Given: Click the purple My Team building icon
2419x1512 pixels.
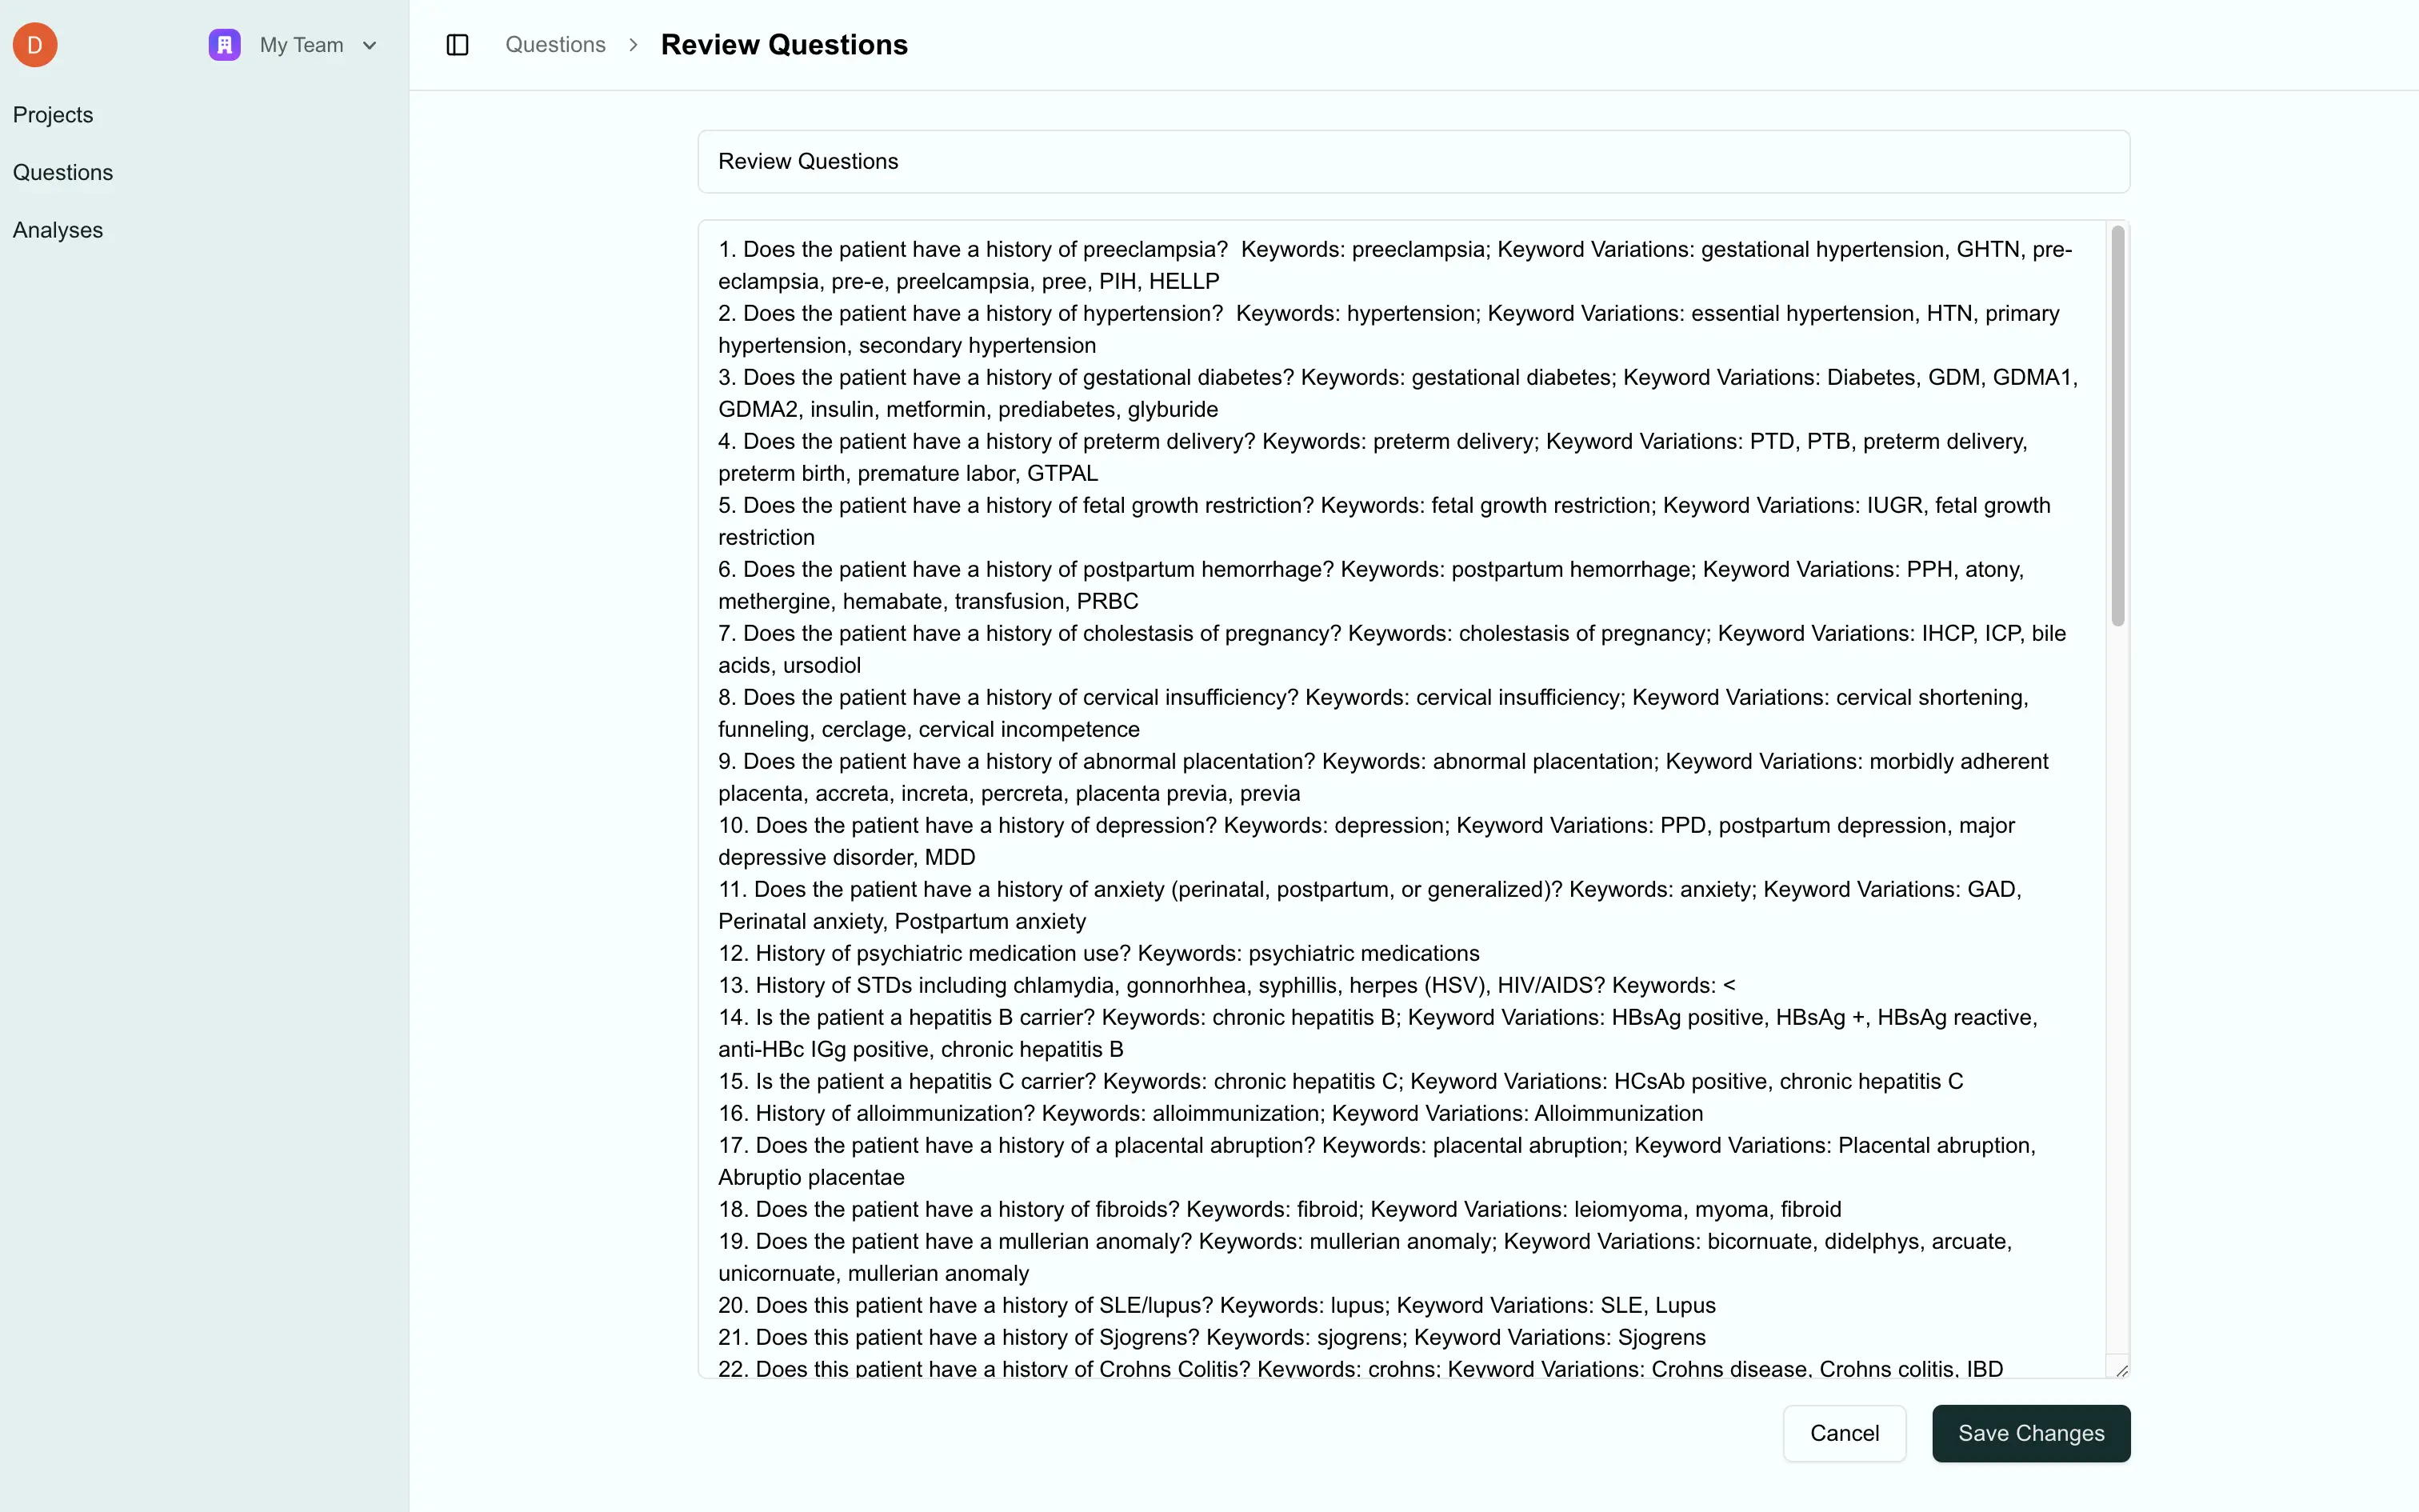Looking at the screenshot, I should pos(224,44).
